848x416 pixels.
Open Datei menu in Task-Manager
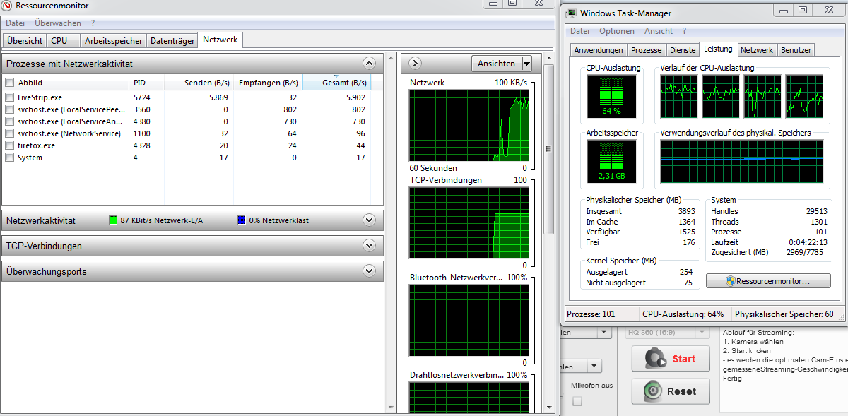[579, 31]
